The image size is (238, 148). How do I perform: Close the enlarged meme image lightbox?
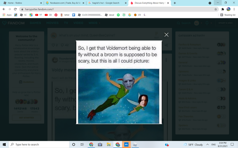(x=166, y=35)
